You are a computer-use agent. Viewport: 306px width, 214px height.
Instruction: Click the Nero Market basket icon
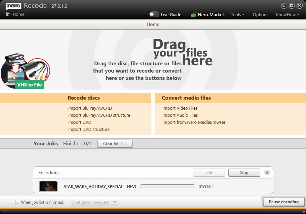[x=193, y=15]
